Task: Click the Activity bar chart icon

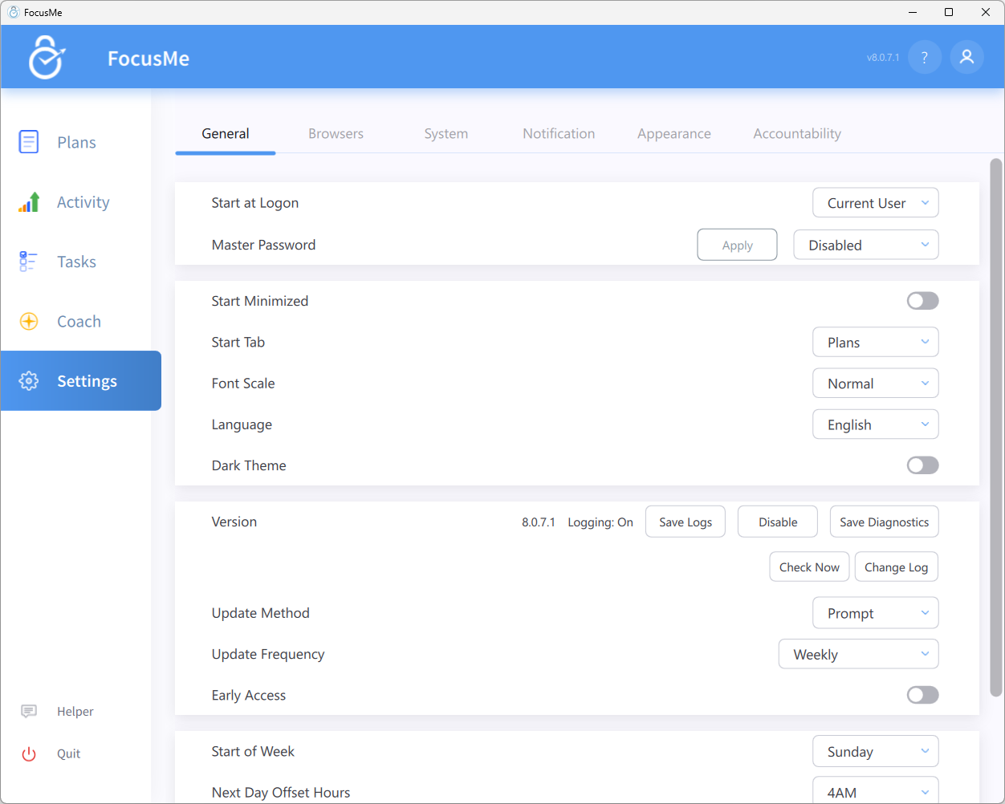Action: [29, 202]
